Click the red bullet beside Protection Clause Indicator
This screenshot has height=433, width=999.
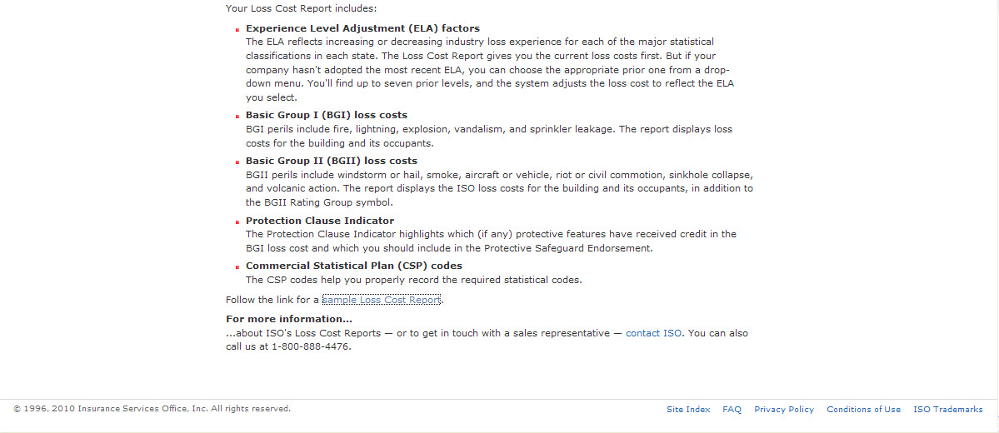tap(237, 222)
